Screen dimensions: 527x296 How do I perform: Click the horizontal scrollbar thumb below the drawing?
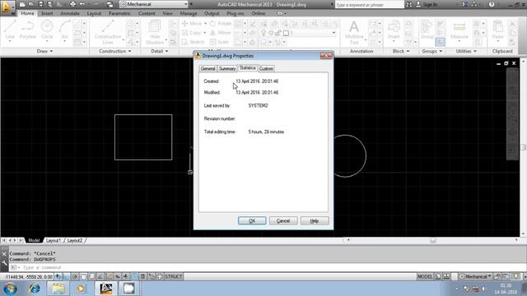point(433,240)
